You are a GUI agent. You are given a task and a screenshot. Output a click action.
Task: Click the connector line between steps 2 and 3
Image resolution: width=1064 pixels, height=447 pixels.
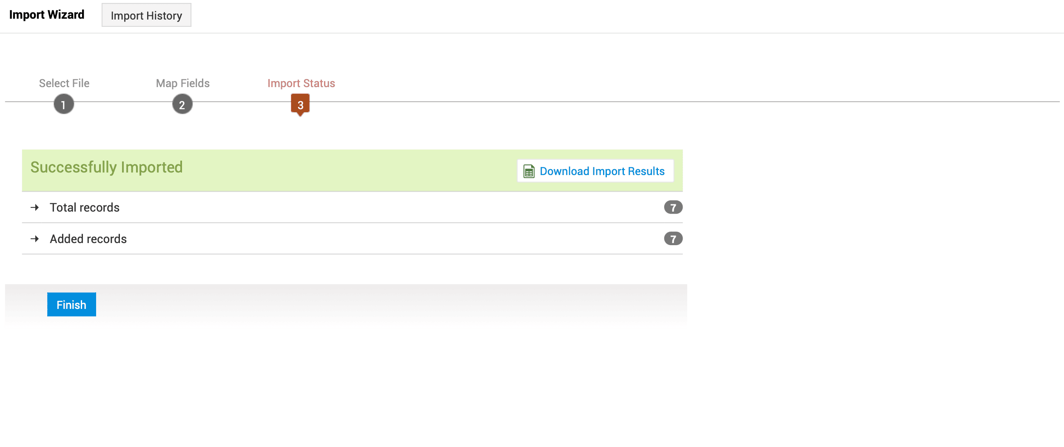click(x=242, y=102)
